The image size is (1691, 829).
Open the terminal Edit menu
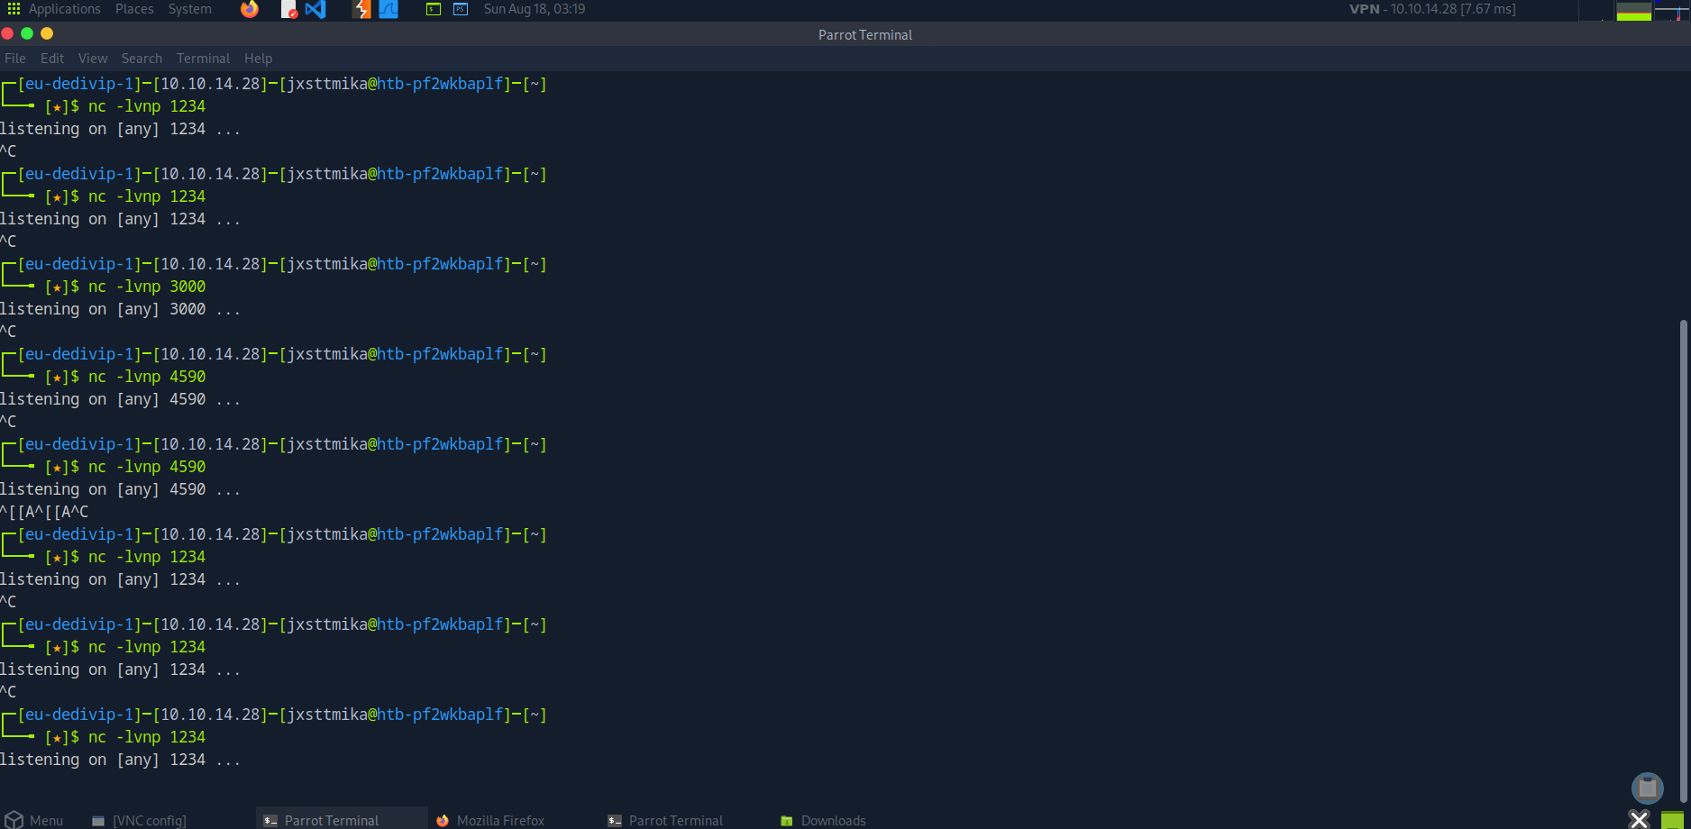(52, 59)
